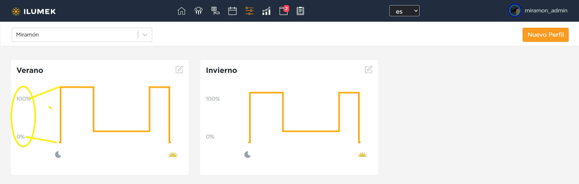Edit the Invierno profile

(369, 70)
